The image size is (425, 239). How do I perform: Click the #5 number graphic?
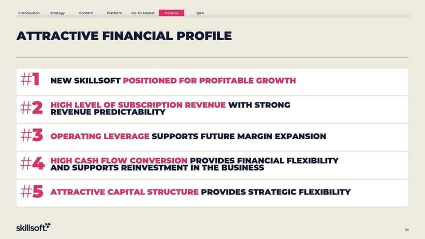point(31,191)
